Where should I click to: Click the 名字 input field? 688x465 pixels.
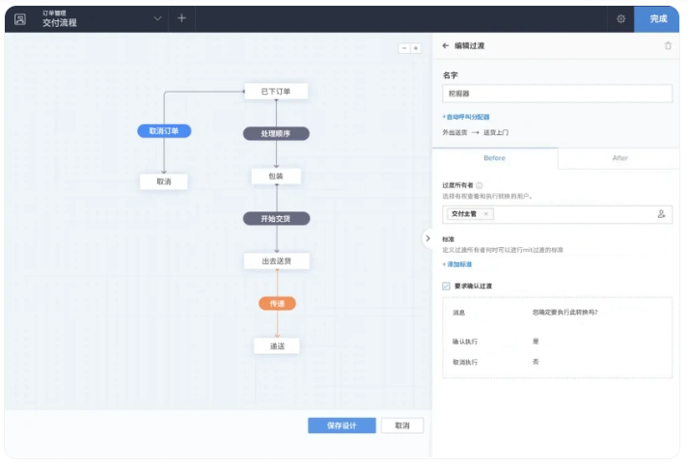(557, 94)
